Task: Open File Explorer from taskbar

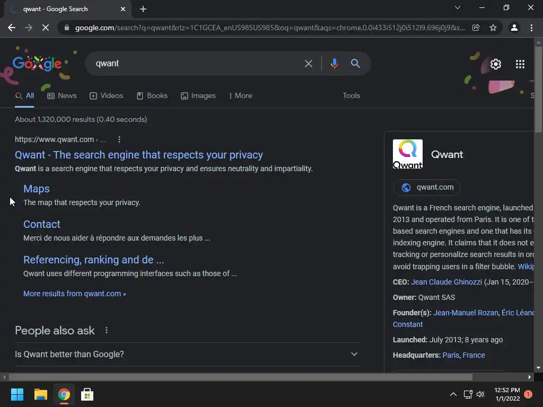Action: [40, 394]
